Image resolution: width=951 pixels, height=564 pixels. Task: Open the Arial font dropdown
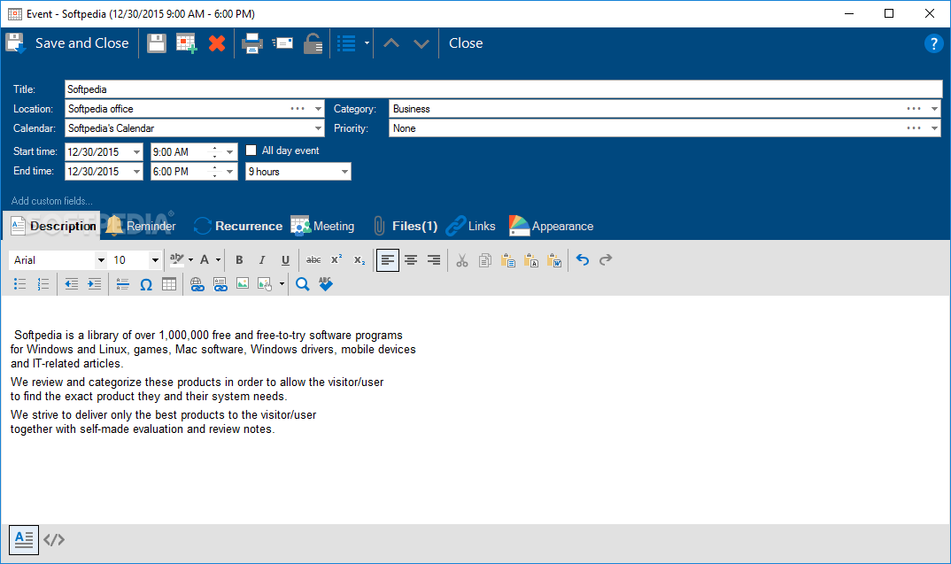click(x=101, y=260)
